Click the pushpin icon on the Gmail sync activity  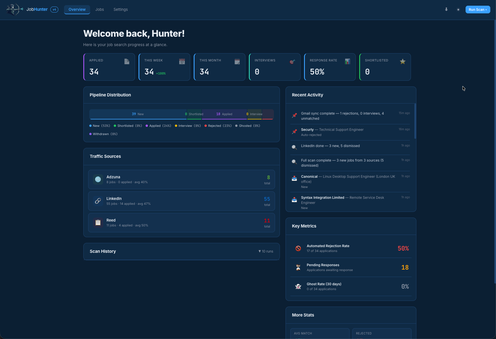click(x=294, y=115)
